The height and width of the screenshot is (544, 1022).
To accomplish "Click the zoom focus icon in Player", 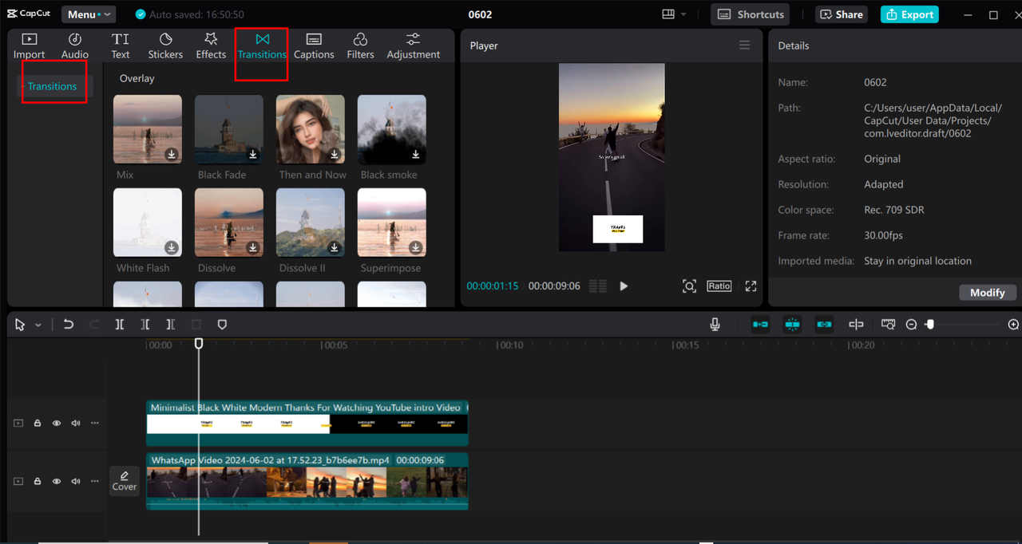I will click(689, 286).
